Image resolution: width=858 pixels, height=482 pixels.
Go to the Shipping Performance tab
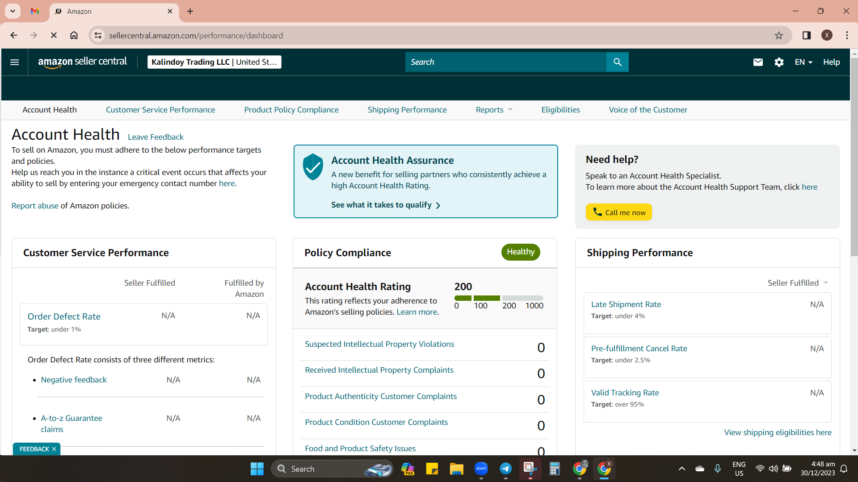tap(407, 110)
